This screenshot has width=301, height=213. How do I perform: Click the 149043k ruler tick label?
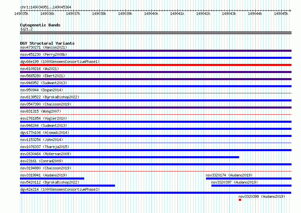[229, 14]
